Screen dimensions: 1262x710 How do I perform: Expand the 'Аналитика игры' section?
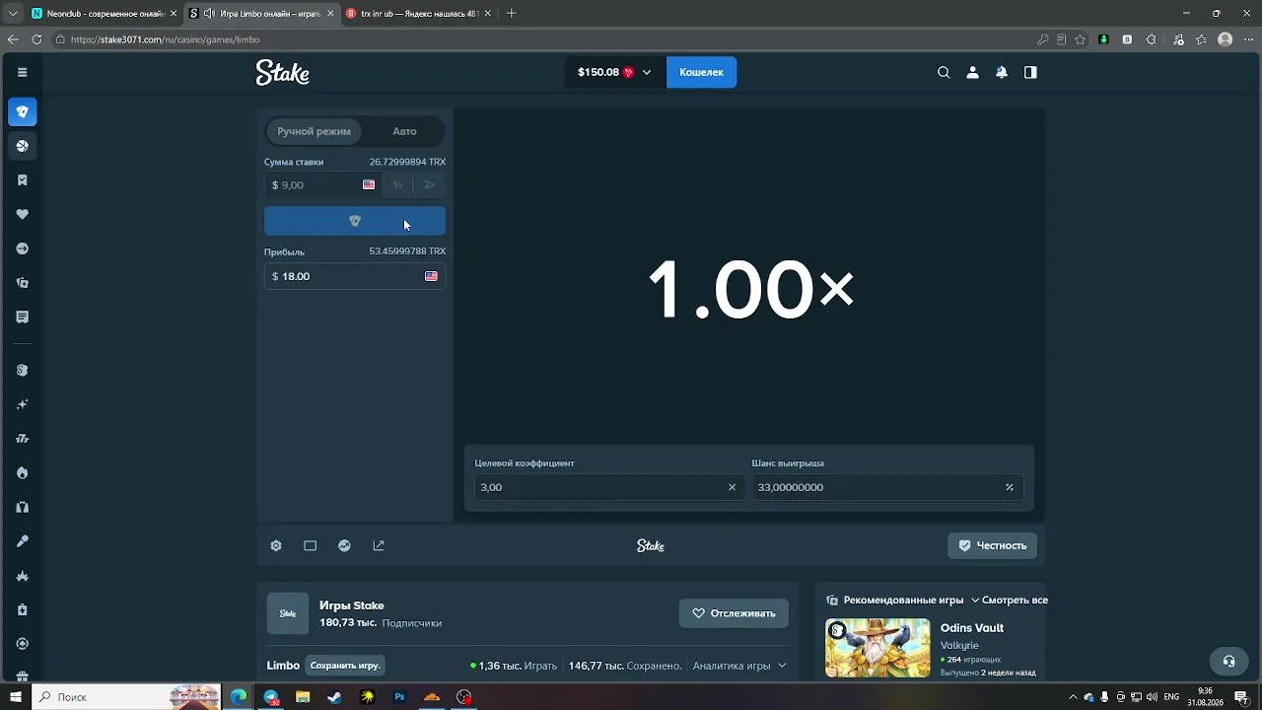(739, 666)
